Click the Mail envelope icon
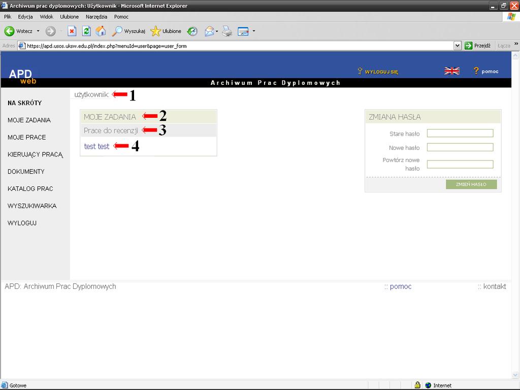The width and height of the screenshot is (520, 390). (x=209, y=31)
